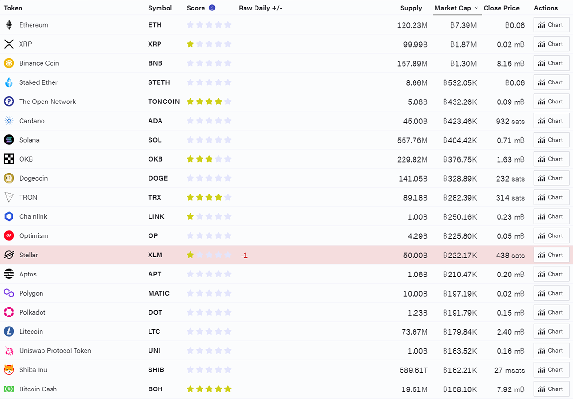Click the Aptos token name
573x399 pixels.
click(28, 274)
